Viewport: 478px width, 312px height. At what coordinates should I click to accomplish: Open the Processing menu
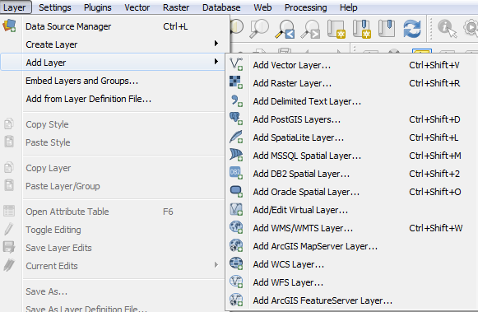tap(305, 7)
